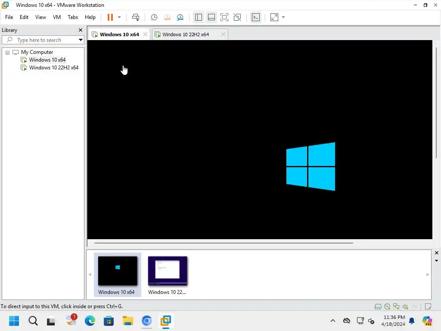Open Task View on the taskbar
Viewport: 441px width, 331px height.
(51, 321)
